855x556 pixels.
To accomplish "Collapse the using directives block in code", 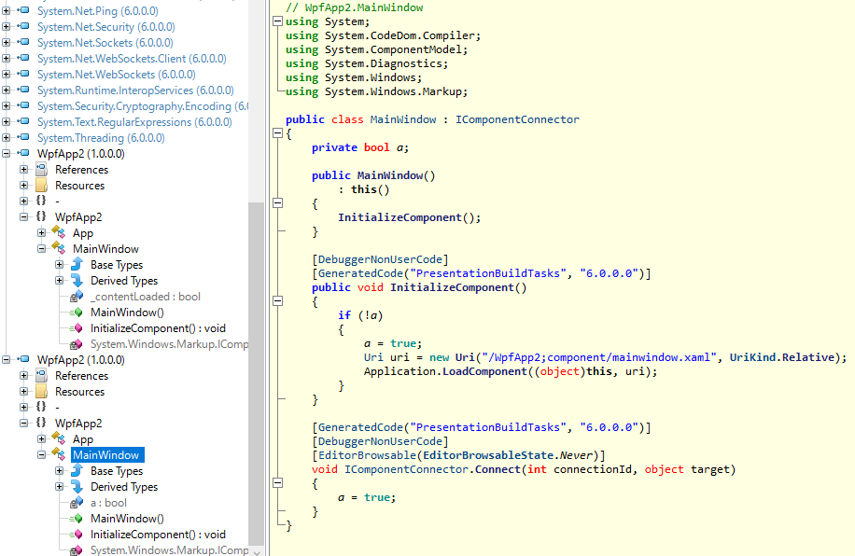I will pyautogui.click(x=277, y=21).
